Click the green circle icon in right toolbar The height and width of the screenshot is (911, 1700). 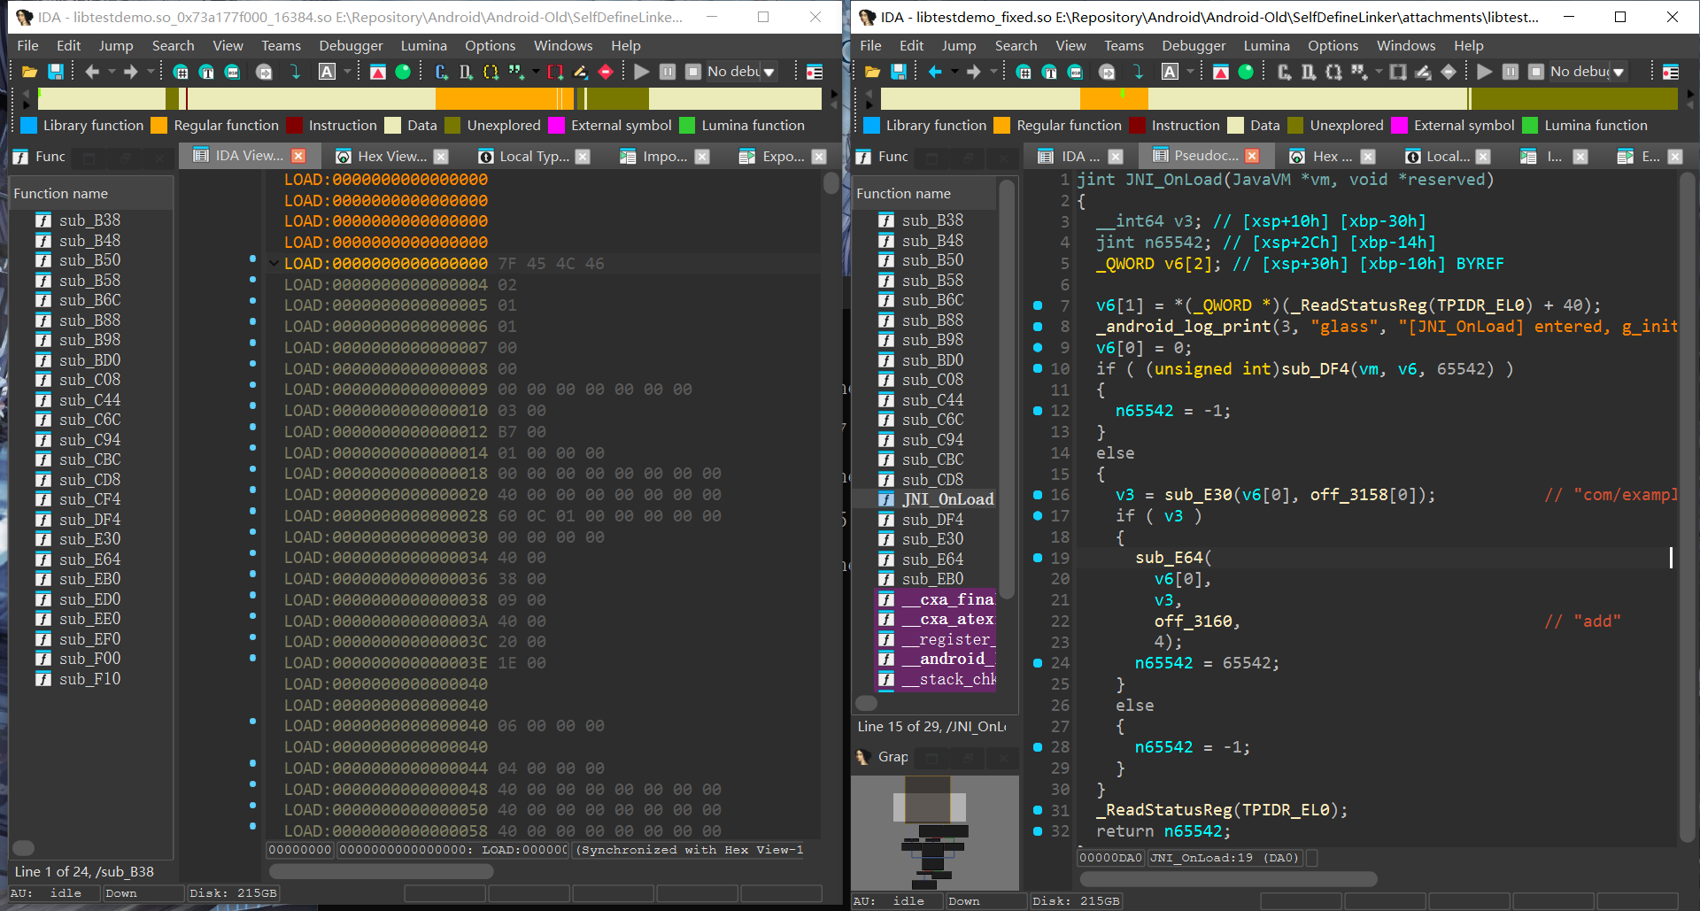(x=1246, y=72)
